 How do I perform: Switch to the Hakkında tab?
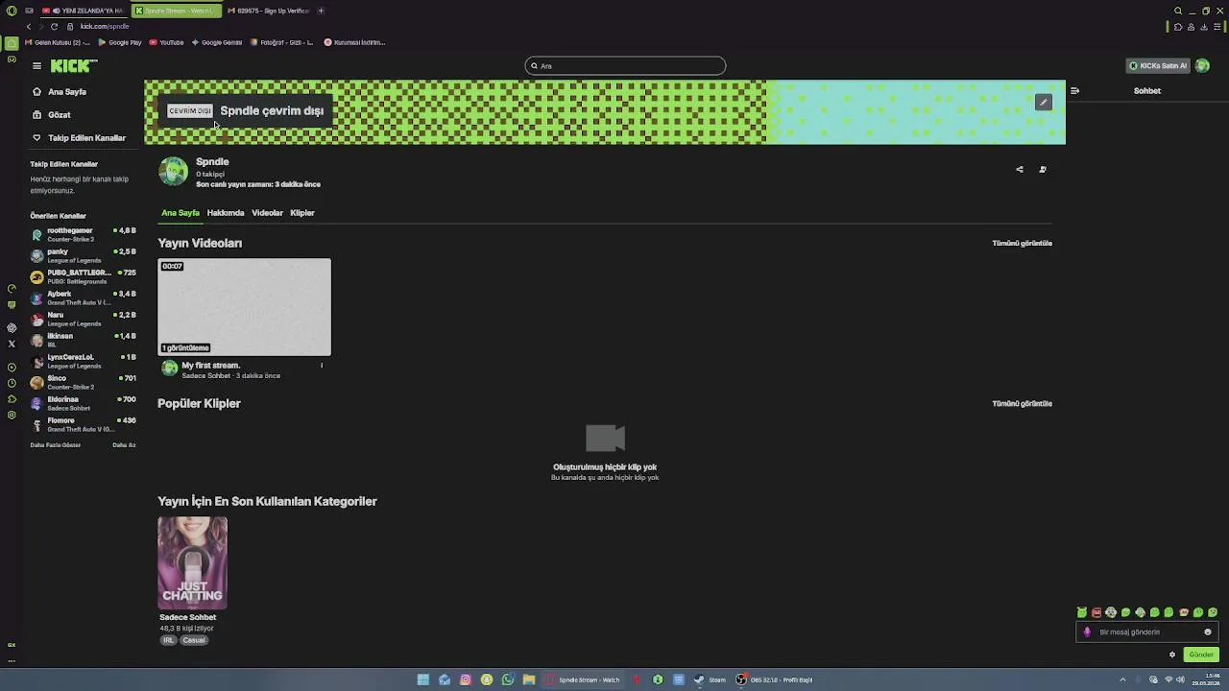point(226,213)
